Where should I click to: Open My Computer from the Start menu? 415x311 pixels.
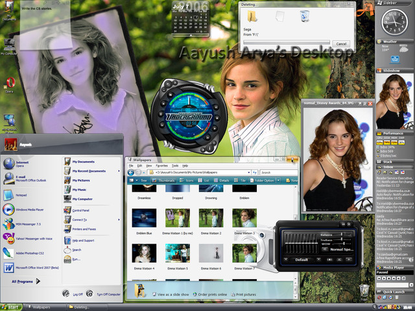coord(78,199)
